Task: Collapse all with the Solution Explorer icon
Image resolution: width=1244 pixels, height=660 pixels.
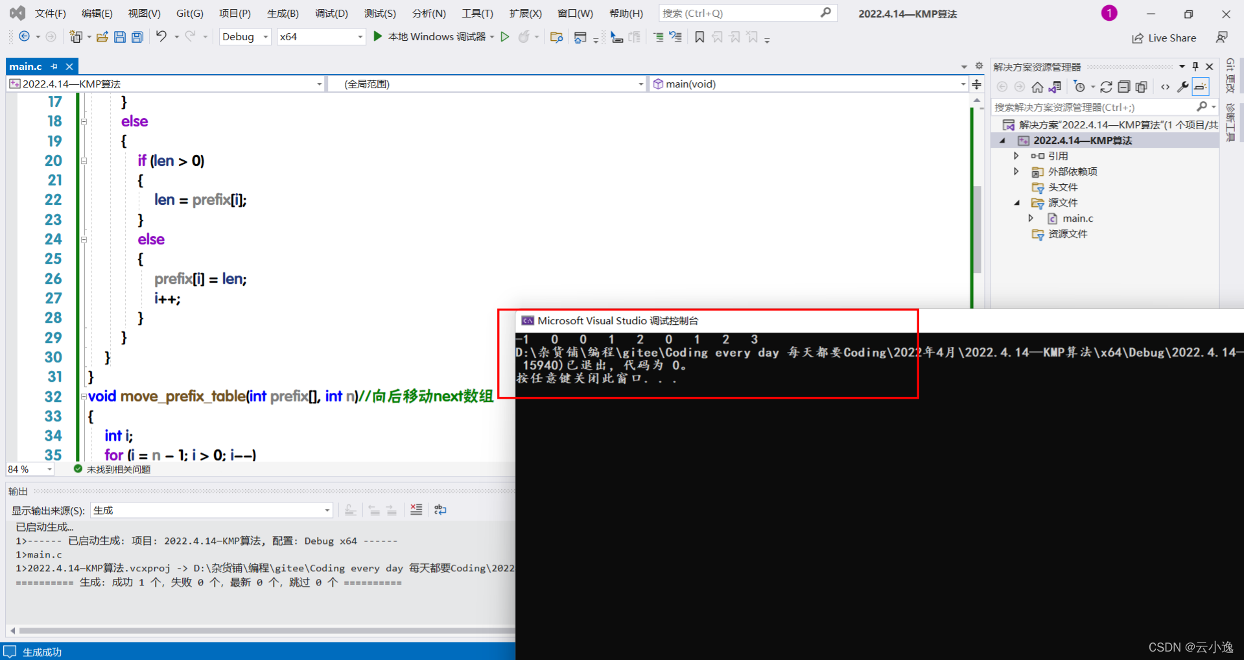Action: 1124,87
